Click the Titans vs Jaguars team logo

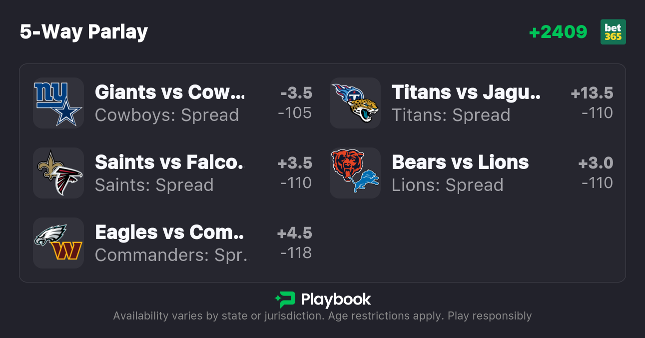click(x=355, y=103)
